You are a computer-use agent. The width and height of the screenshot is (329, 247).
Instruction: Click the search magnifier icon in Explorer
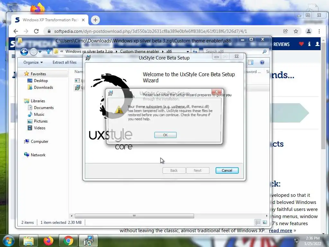click(x=265, y=51)
